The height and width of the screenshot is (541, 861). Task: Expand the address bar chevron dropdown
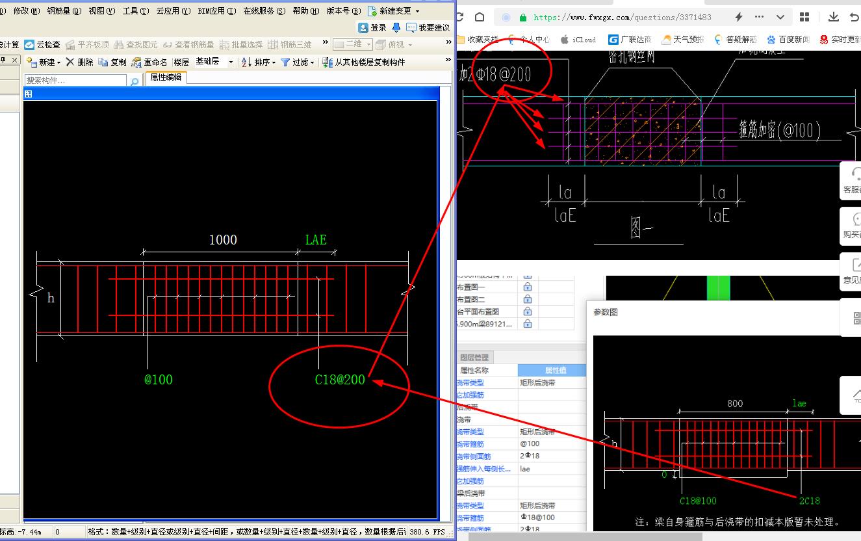(x=780, y=17)
